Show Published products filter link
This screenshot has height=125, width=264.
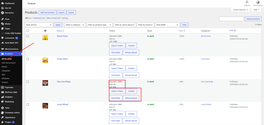click(x=39, y=18)
